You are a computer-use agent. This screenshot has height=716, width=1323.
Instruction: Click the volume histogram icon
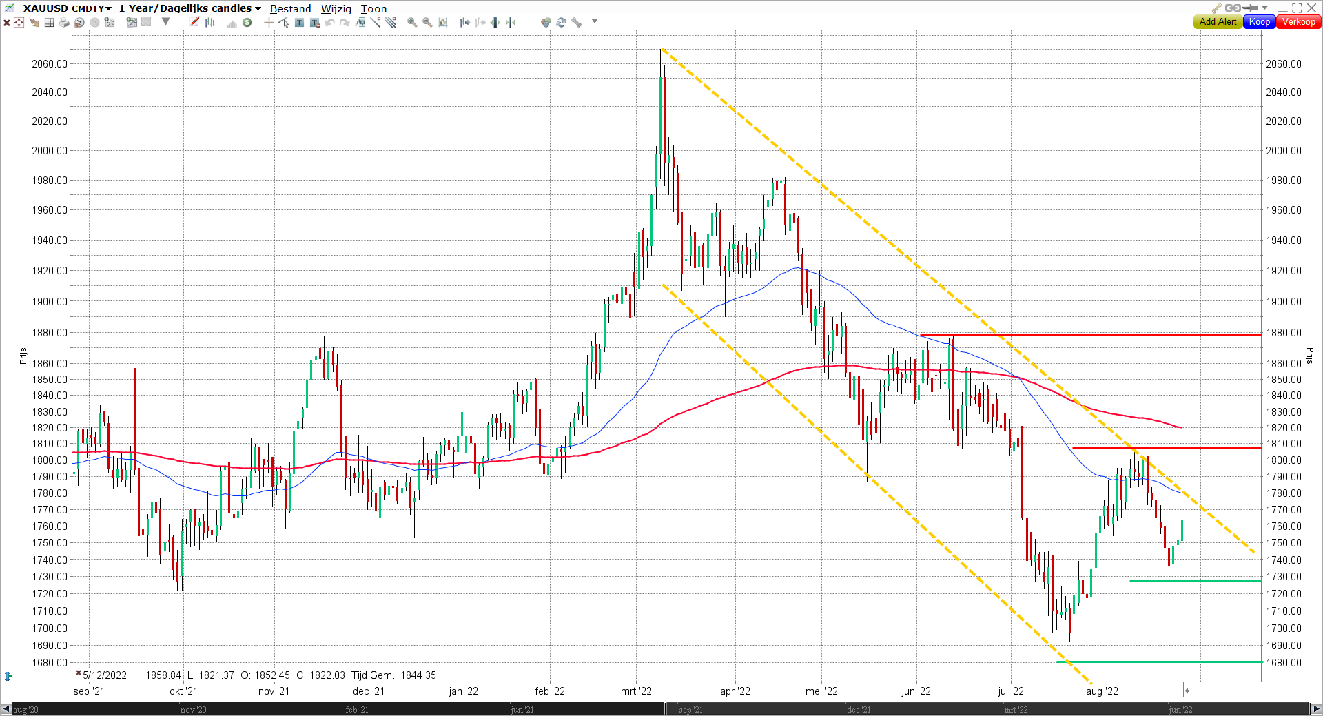coord(232,23)
